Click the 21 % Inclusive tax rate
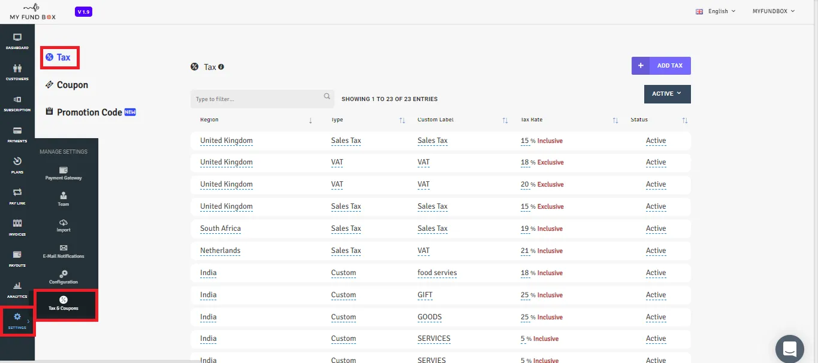 [542, 251]
